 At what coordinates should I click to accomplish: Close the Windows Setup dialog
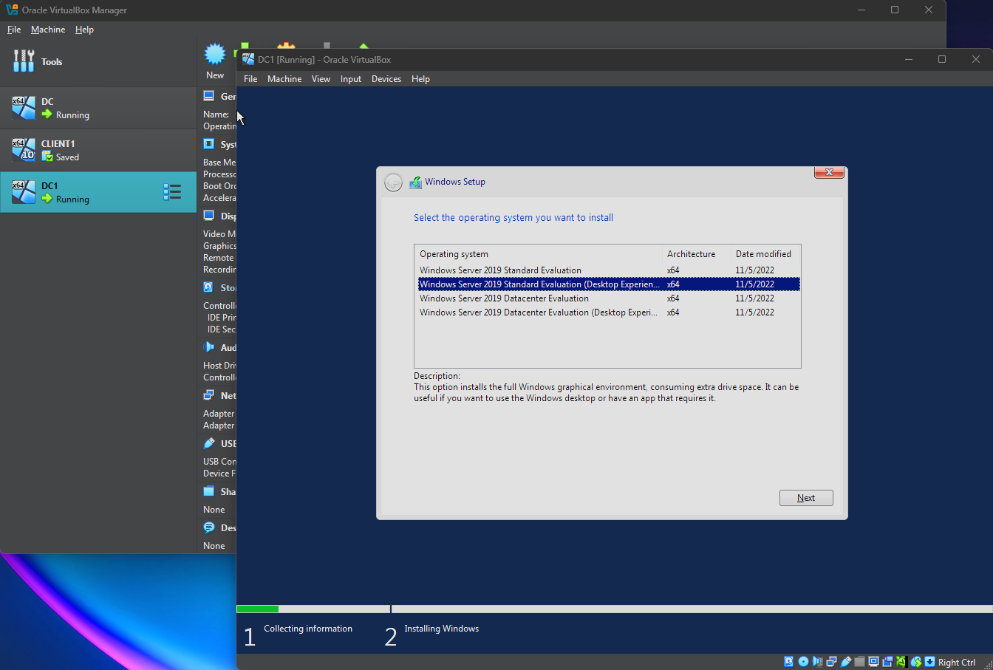(829, 172)
